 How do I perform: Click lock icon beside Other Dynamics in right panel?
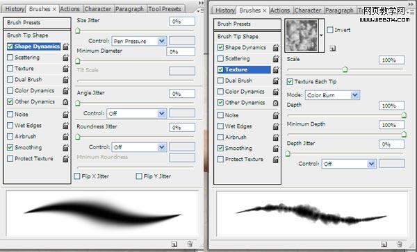pos(276,103)
